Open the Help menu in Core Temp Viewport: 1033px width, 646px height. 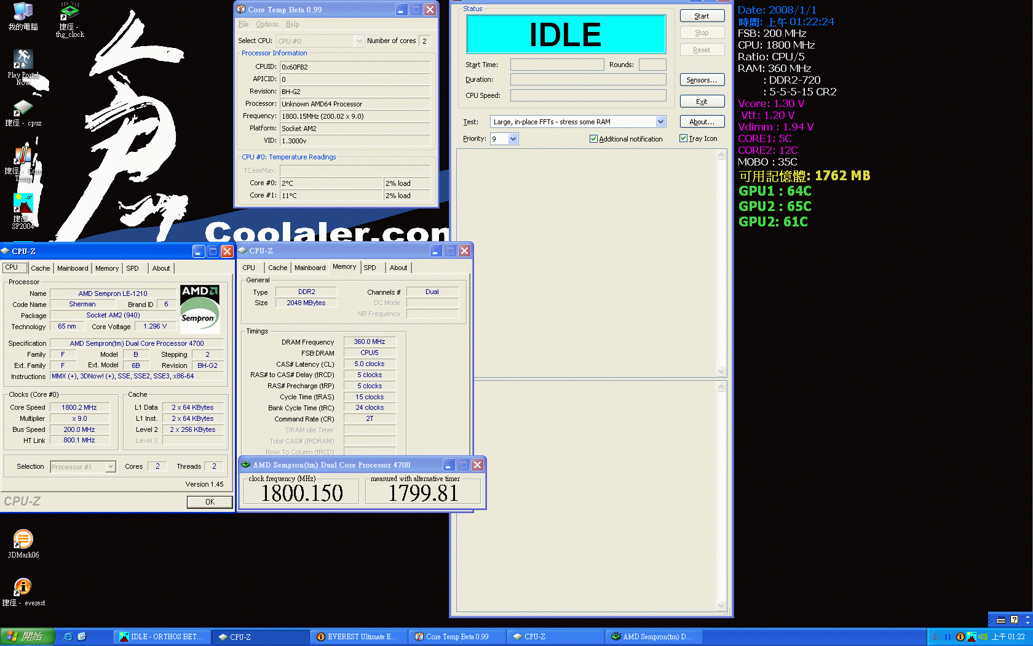pyautogui.click(x=292, y=24)
